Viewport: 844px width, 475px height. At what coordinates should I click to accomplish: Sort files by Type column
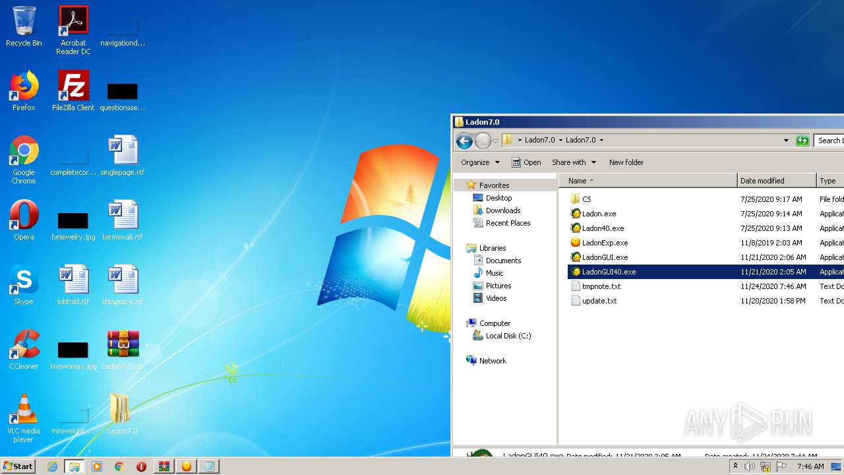(x=830, y=181)
